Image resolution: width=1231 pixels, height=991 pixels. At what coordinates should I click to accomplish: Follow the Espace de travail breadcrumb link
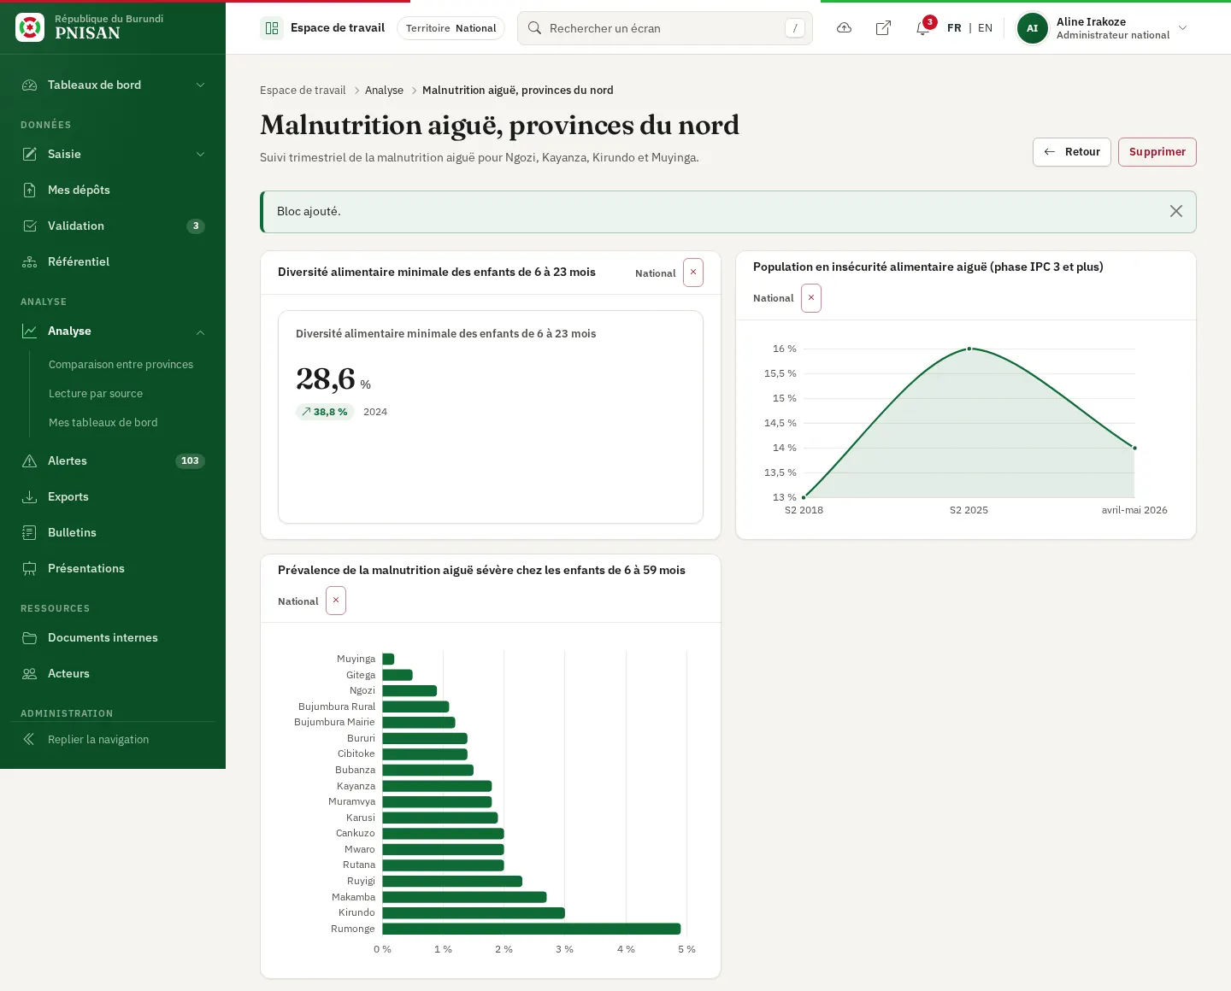click(x=303, y=90)
